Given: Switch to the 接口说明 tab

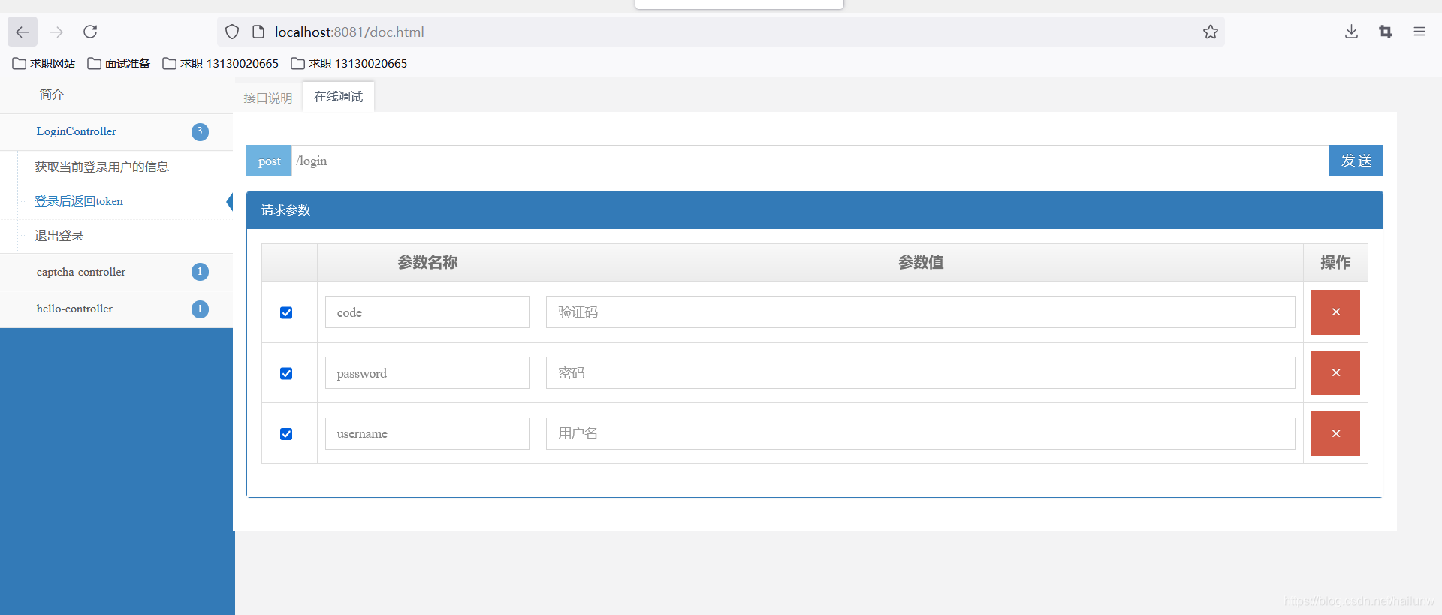Looking at the screenshot, I should click(x=267, y=98).
